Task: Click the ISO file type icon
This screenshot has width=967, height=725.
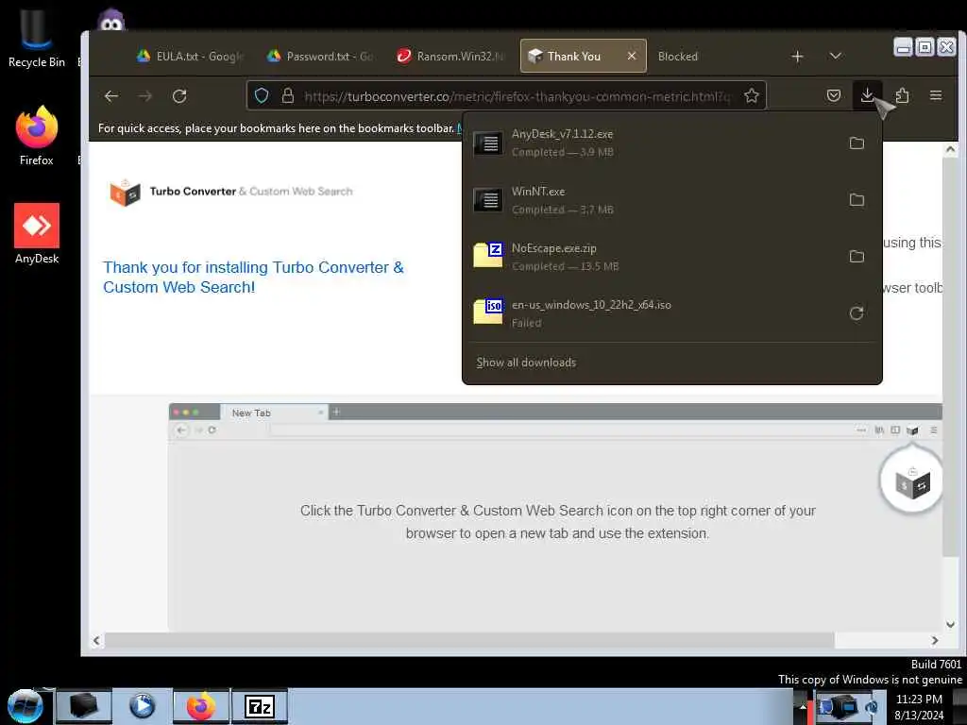Action: tap(488, 312)
